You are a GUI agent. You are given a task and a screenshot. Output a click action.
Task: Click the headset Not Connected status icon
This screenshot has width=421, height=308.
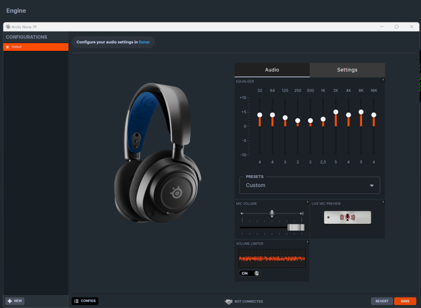(x=228, y=302)
